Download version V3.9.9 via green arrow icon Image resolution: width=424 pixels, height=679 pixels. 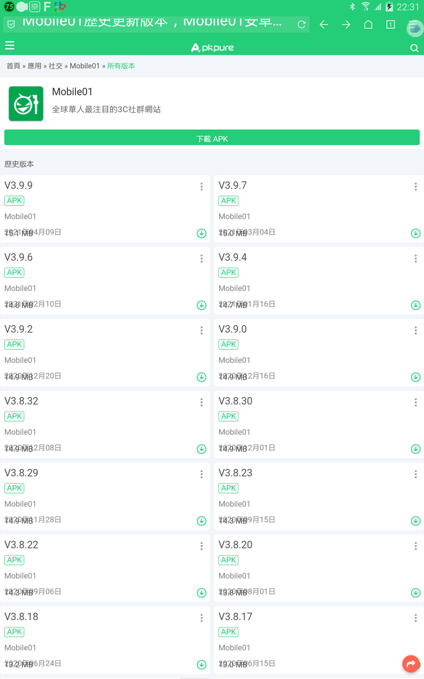click(x=201, y=233)
